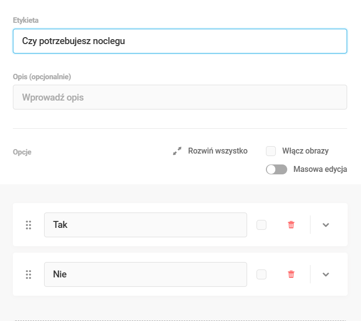Focus the Etykieta input field
361x321 pixels.
(x=180, y=41)
